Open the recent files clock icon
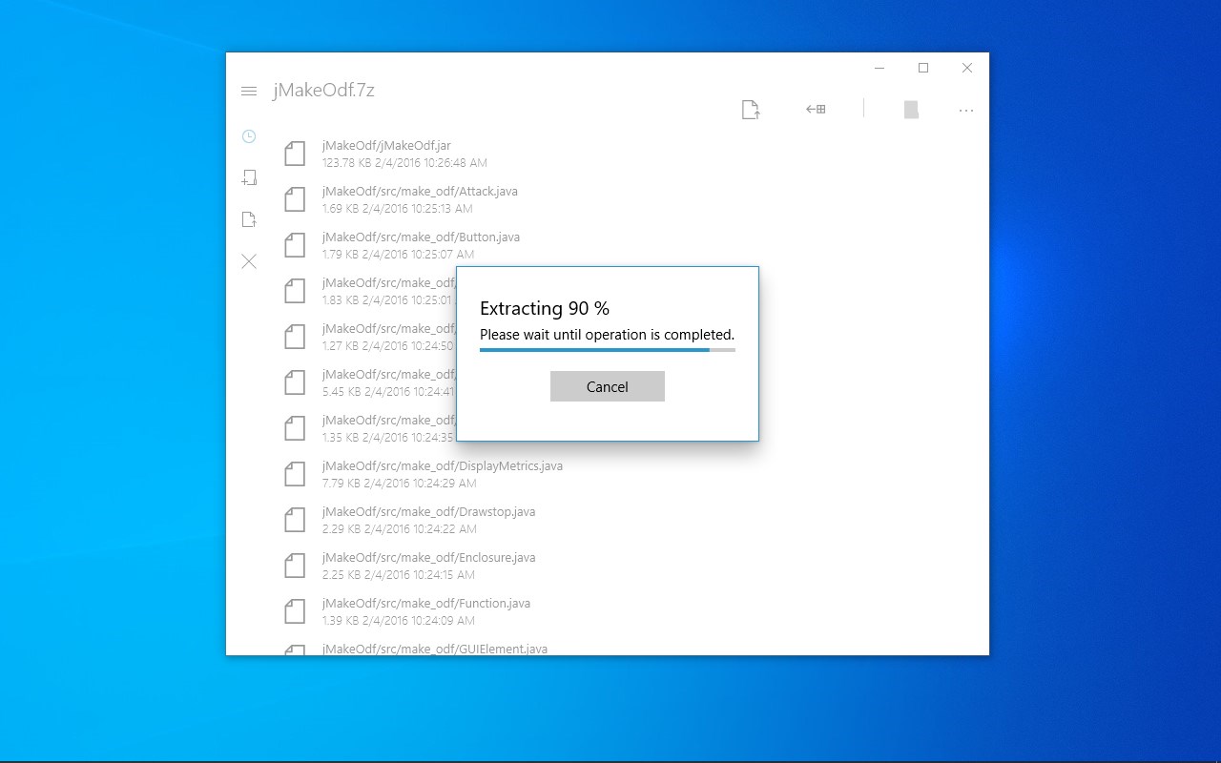Screen dimensions: 1221x763 [249, 136]
